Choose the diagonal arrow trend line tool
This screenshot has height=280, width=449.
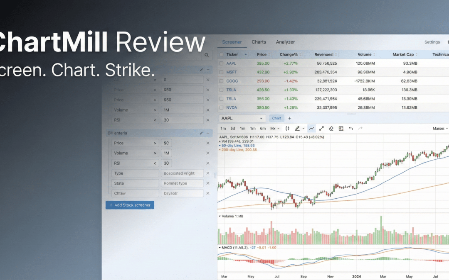coord(321,129)
